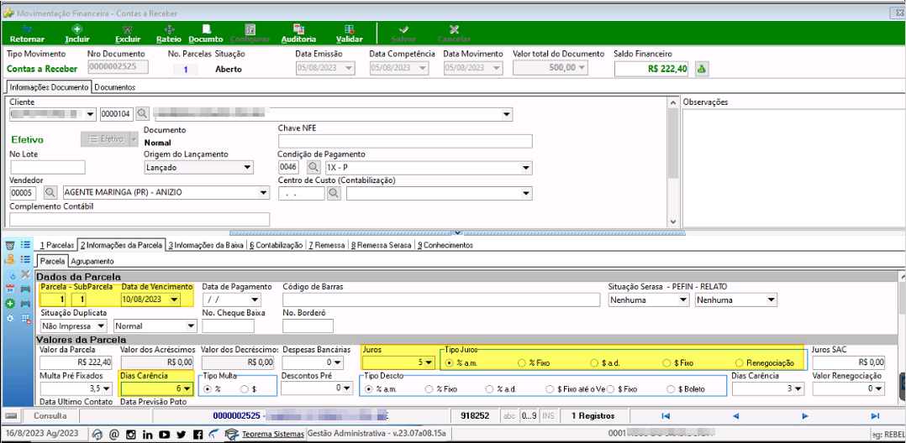Click the Rateio toolbar icon

(x=169, y=29)
